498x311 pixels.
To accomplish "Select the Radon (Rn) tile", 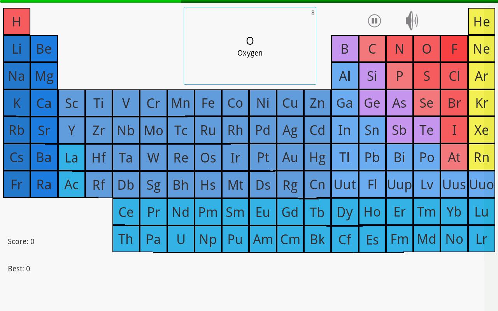I will coord(482,157).
